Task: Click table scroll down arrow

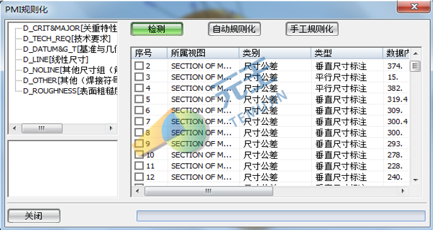Action: pyautogui.click(x=415, y=180)
